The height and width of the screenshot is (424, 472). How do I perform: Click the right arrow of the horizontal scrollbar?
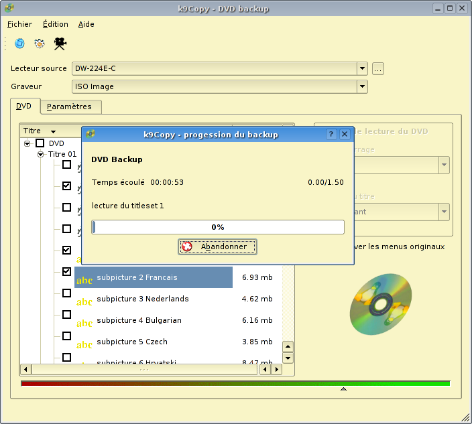[x=277, y=369]
